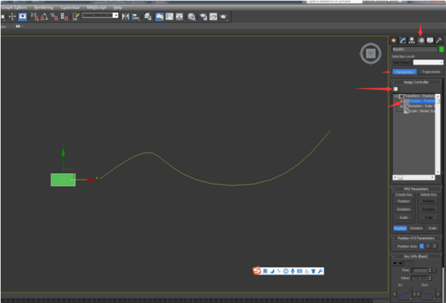Screen dimensions: 446x303
Task: Click the Sub-Object button
Action: click(x=401, y=63)
